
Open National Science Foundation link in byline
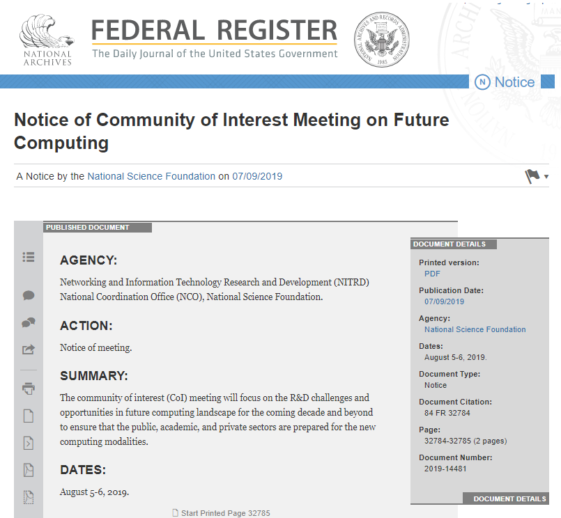point(151,176)
